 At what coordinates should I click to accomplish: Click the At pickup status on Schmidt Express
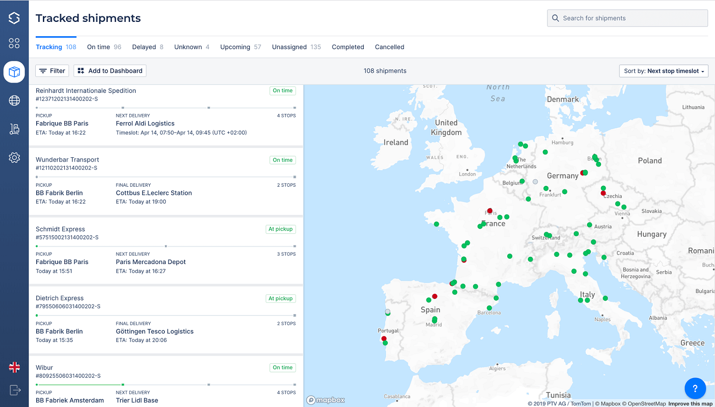(x=281, y=229)
